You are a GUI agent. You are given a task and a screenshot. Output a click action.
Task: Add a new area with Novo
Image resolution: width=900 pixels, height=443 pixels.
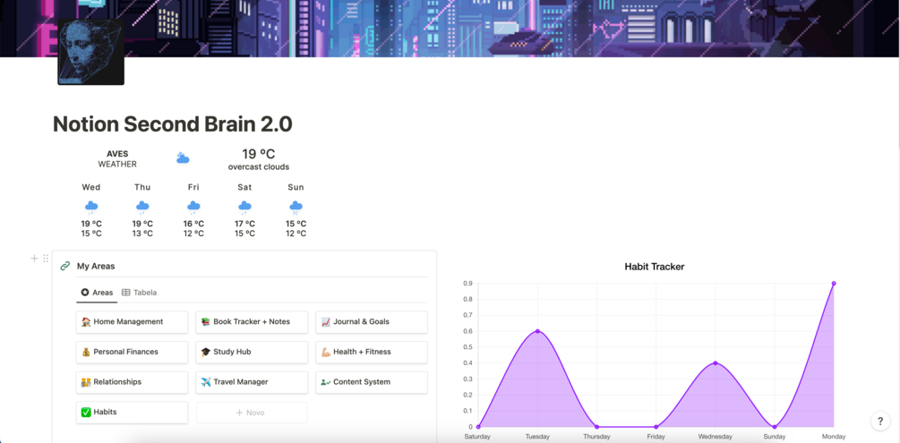coord(252,413)
